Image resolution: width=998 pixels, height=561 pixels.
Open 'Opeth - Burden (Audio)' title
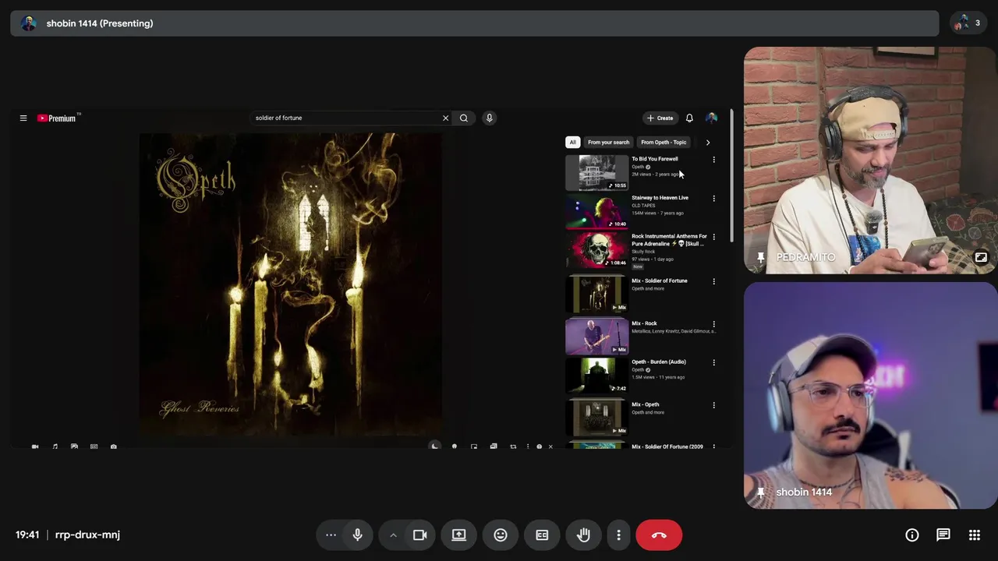pyautogui.click(x=659, y=362)
